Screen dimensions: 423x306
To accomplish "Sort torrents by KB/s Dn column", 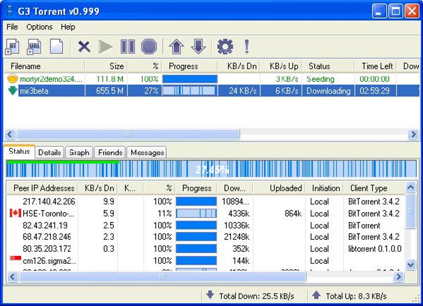I will tap(239, 66).
